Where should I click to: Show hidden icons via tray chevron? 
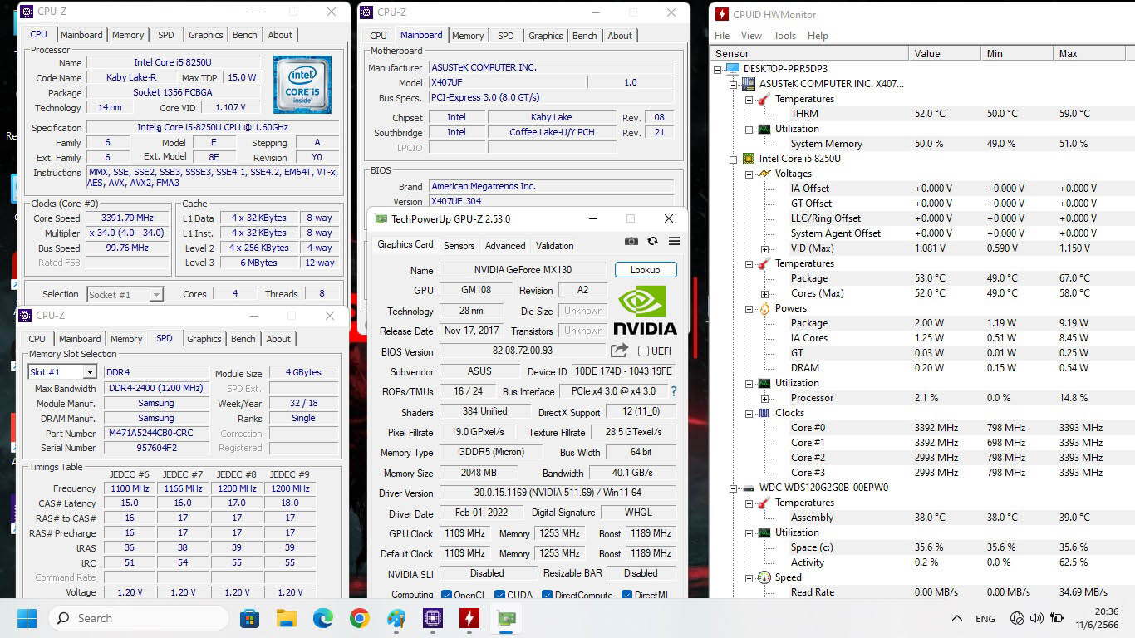957,618
